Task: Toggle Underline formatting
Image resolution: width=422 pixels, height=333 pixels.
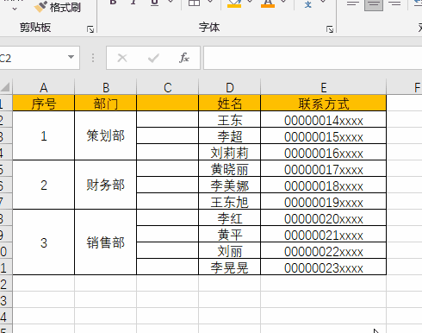Action: [154, 3]
